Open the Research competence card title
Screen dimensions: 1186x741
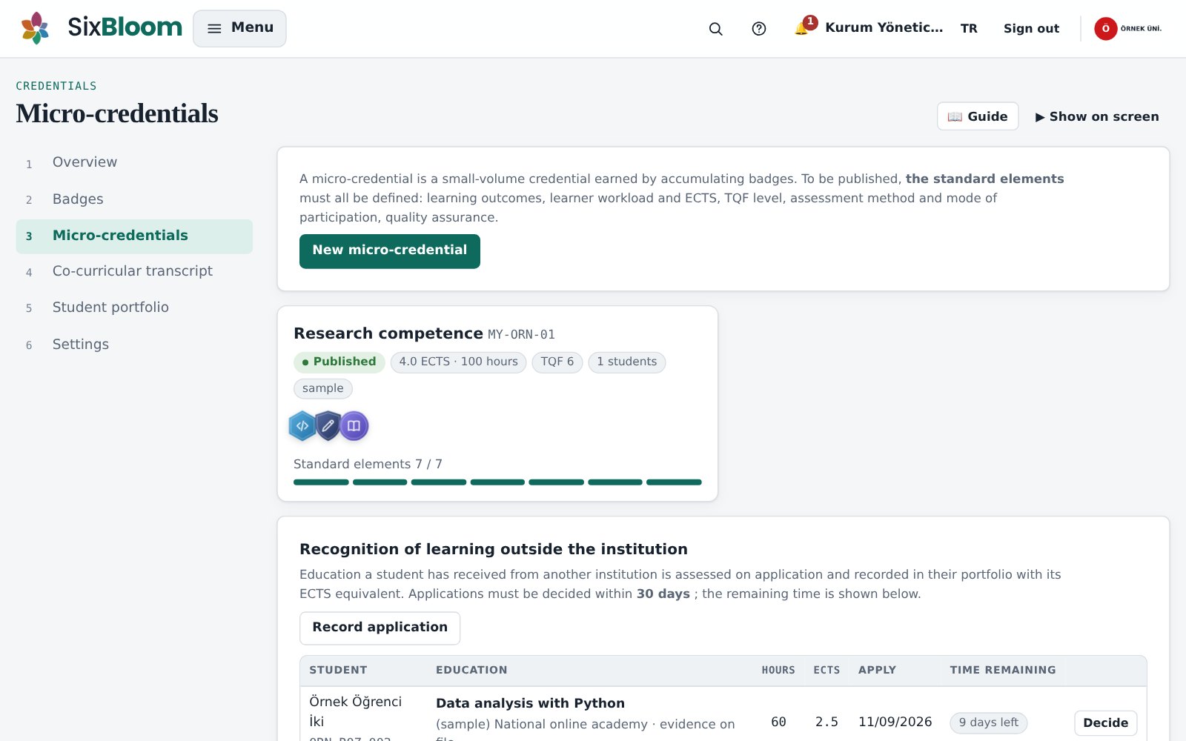point(388,333)
